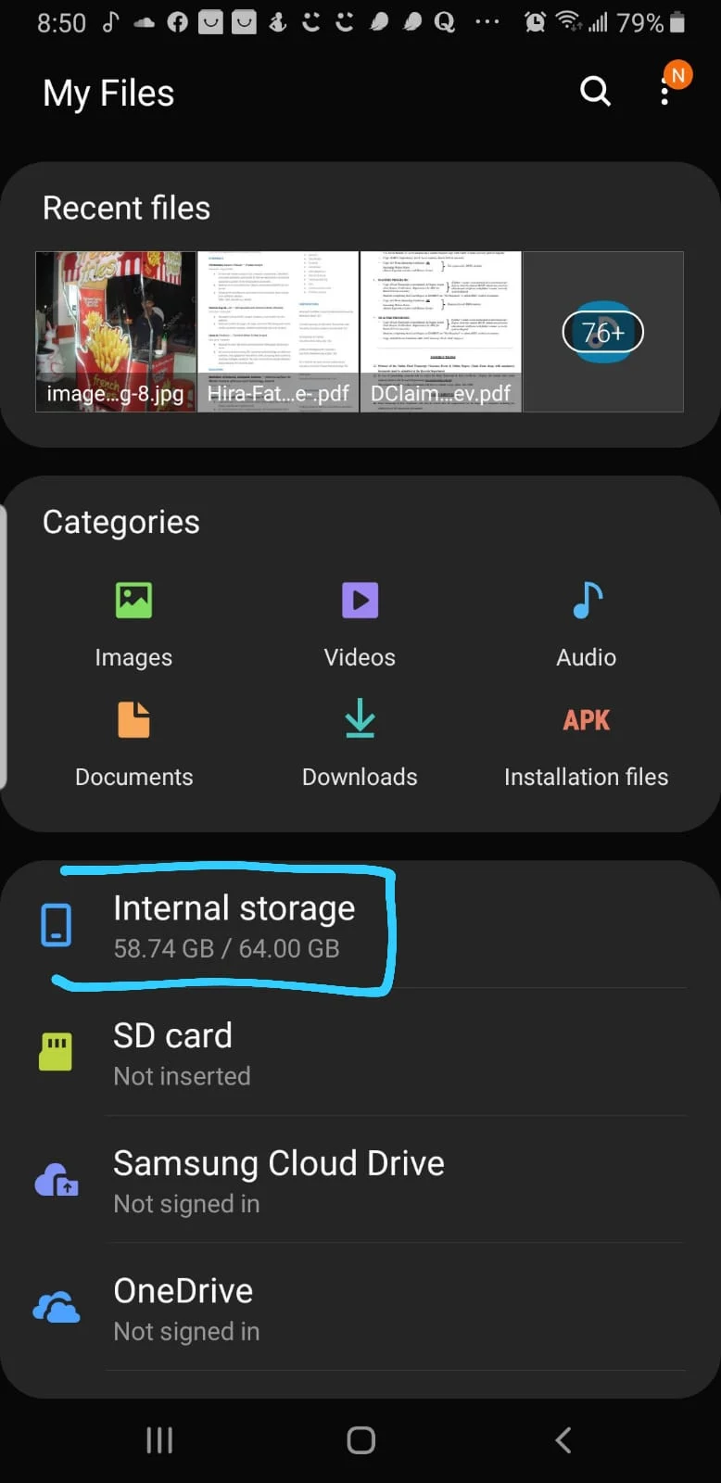The height and width of the screenshot is (1483, 721).
Task: Open the Videos category icon
Action: click(360, 600)
